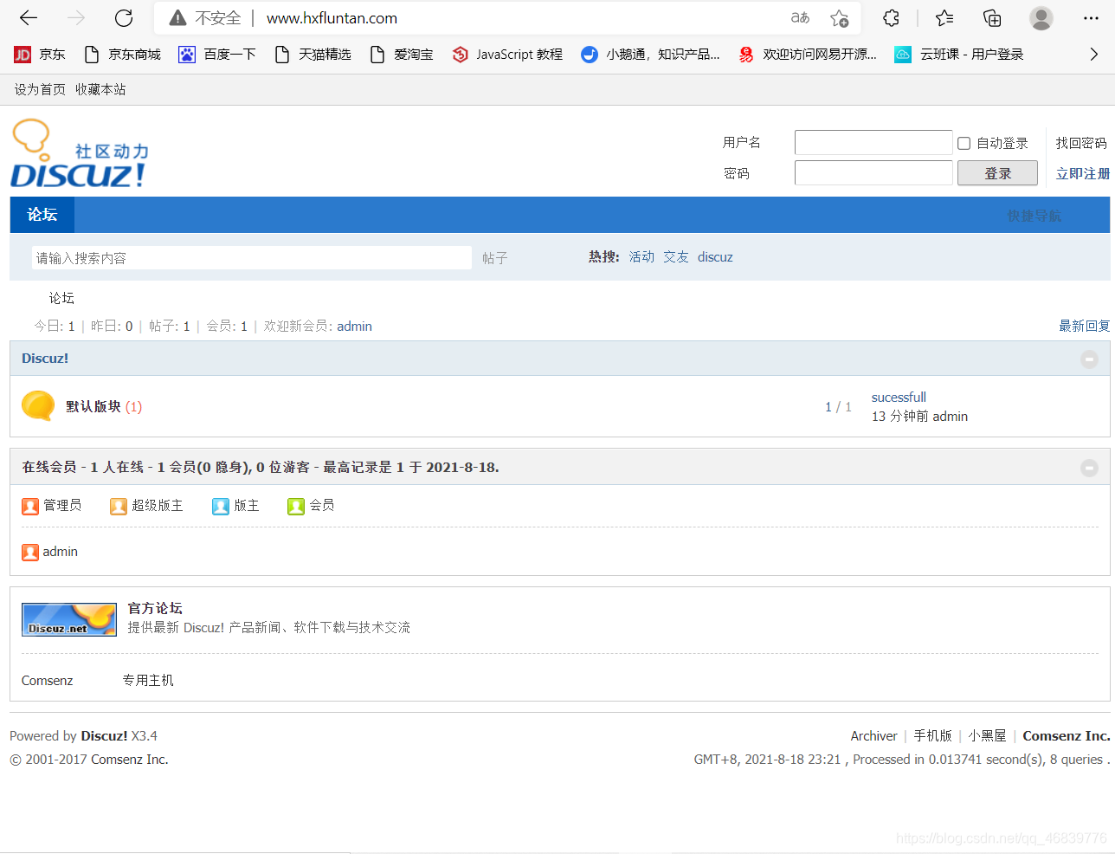Click the Discuz! 社区动力 logo
The image size is (1115, 854).
coord(80,154)
